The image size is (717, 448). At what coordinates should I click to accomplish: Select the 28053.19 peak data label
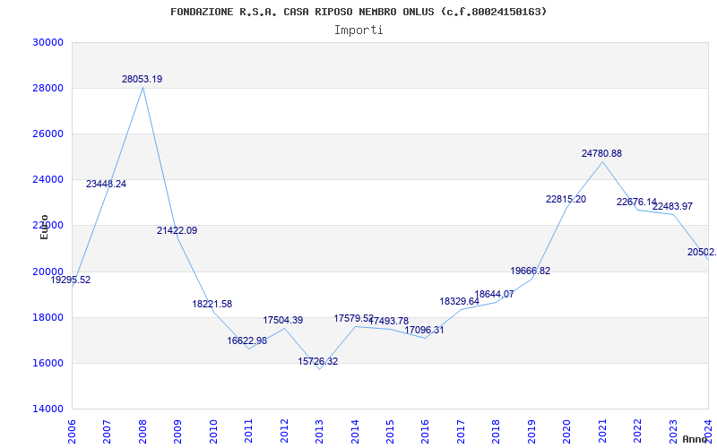142,79
